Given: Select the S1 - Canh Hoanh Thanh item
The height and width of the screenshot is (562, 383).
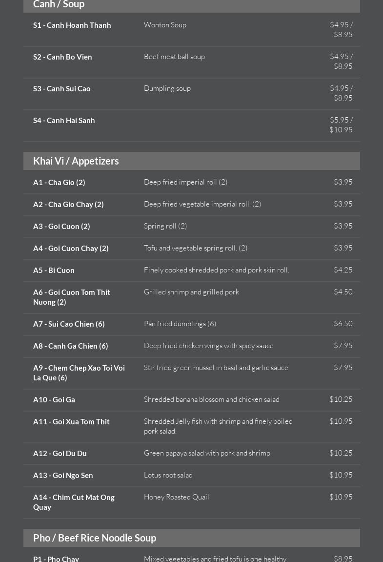Looking at the screenshot, I should (72, 25).
